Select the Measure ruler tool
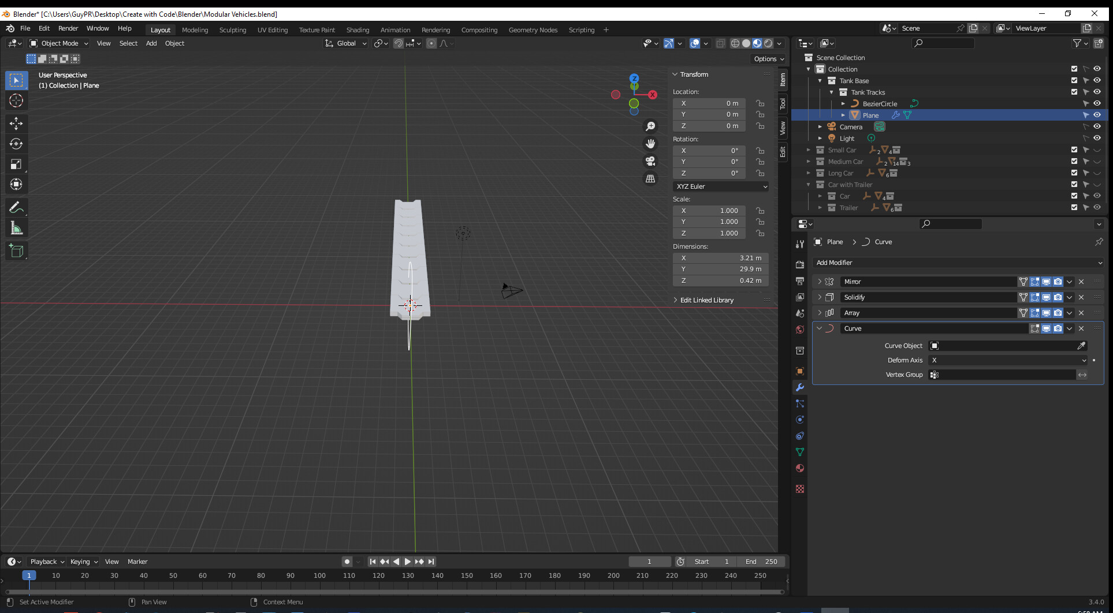The image size is (1113, 613). [16, 229]
